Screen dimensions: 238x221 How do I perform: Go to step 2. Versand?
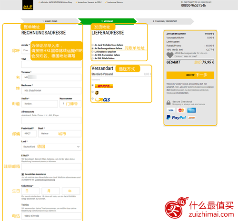point(107,21)
